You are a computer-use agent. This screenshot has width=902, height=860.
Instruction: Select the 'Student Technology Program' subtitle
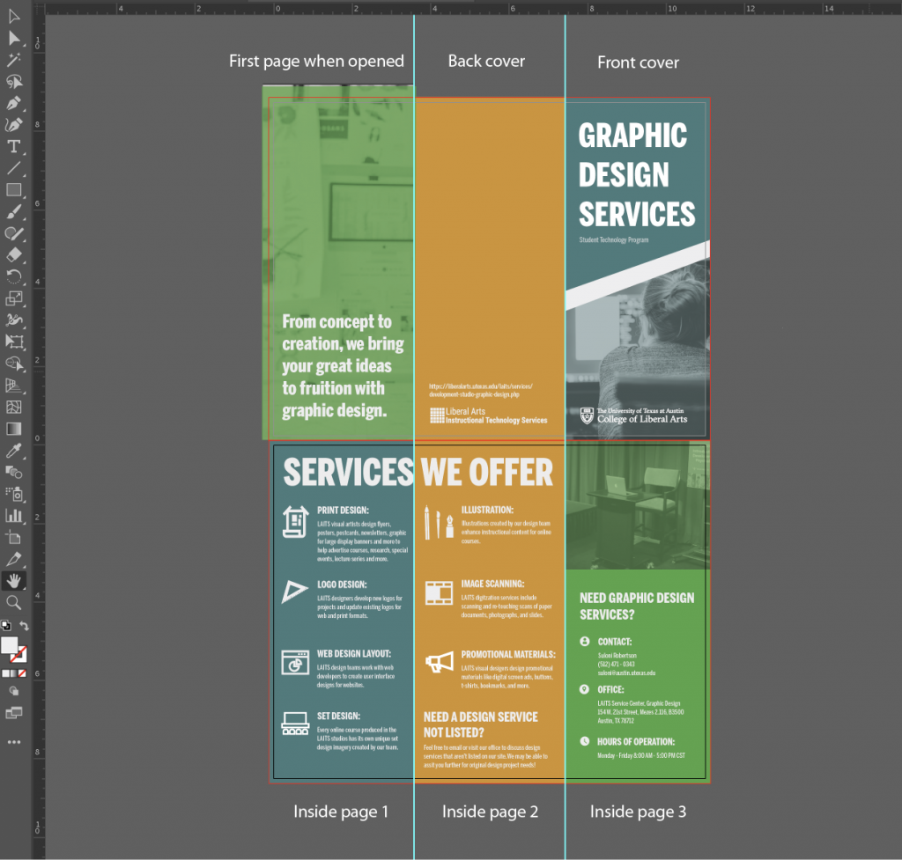pos(614,239)
